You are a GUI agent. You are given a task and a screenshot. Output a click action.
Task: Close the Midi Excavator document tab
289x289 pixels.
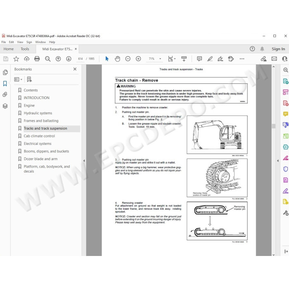[x=76, y=49]
